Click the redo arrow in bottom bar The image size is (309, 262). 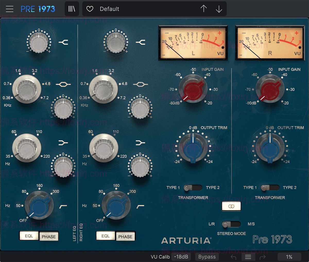coord(262,257)
